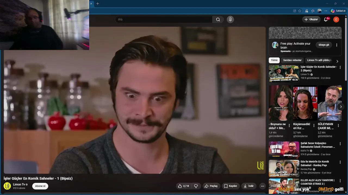Open the browser profile picture
Viewport: 348px width, 195px height.
(x=319, y=11)
